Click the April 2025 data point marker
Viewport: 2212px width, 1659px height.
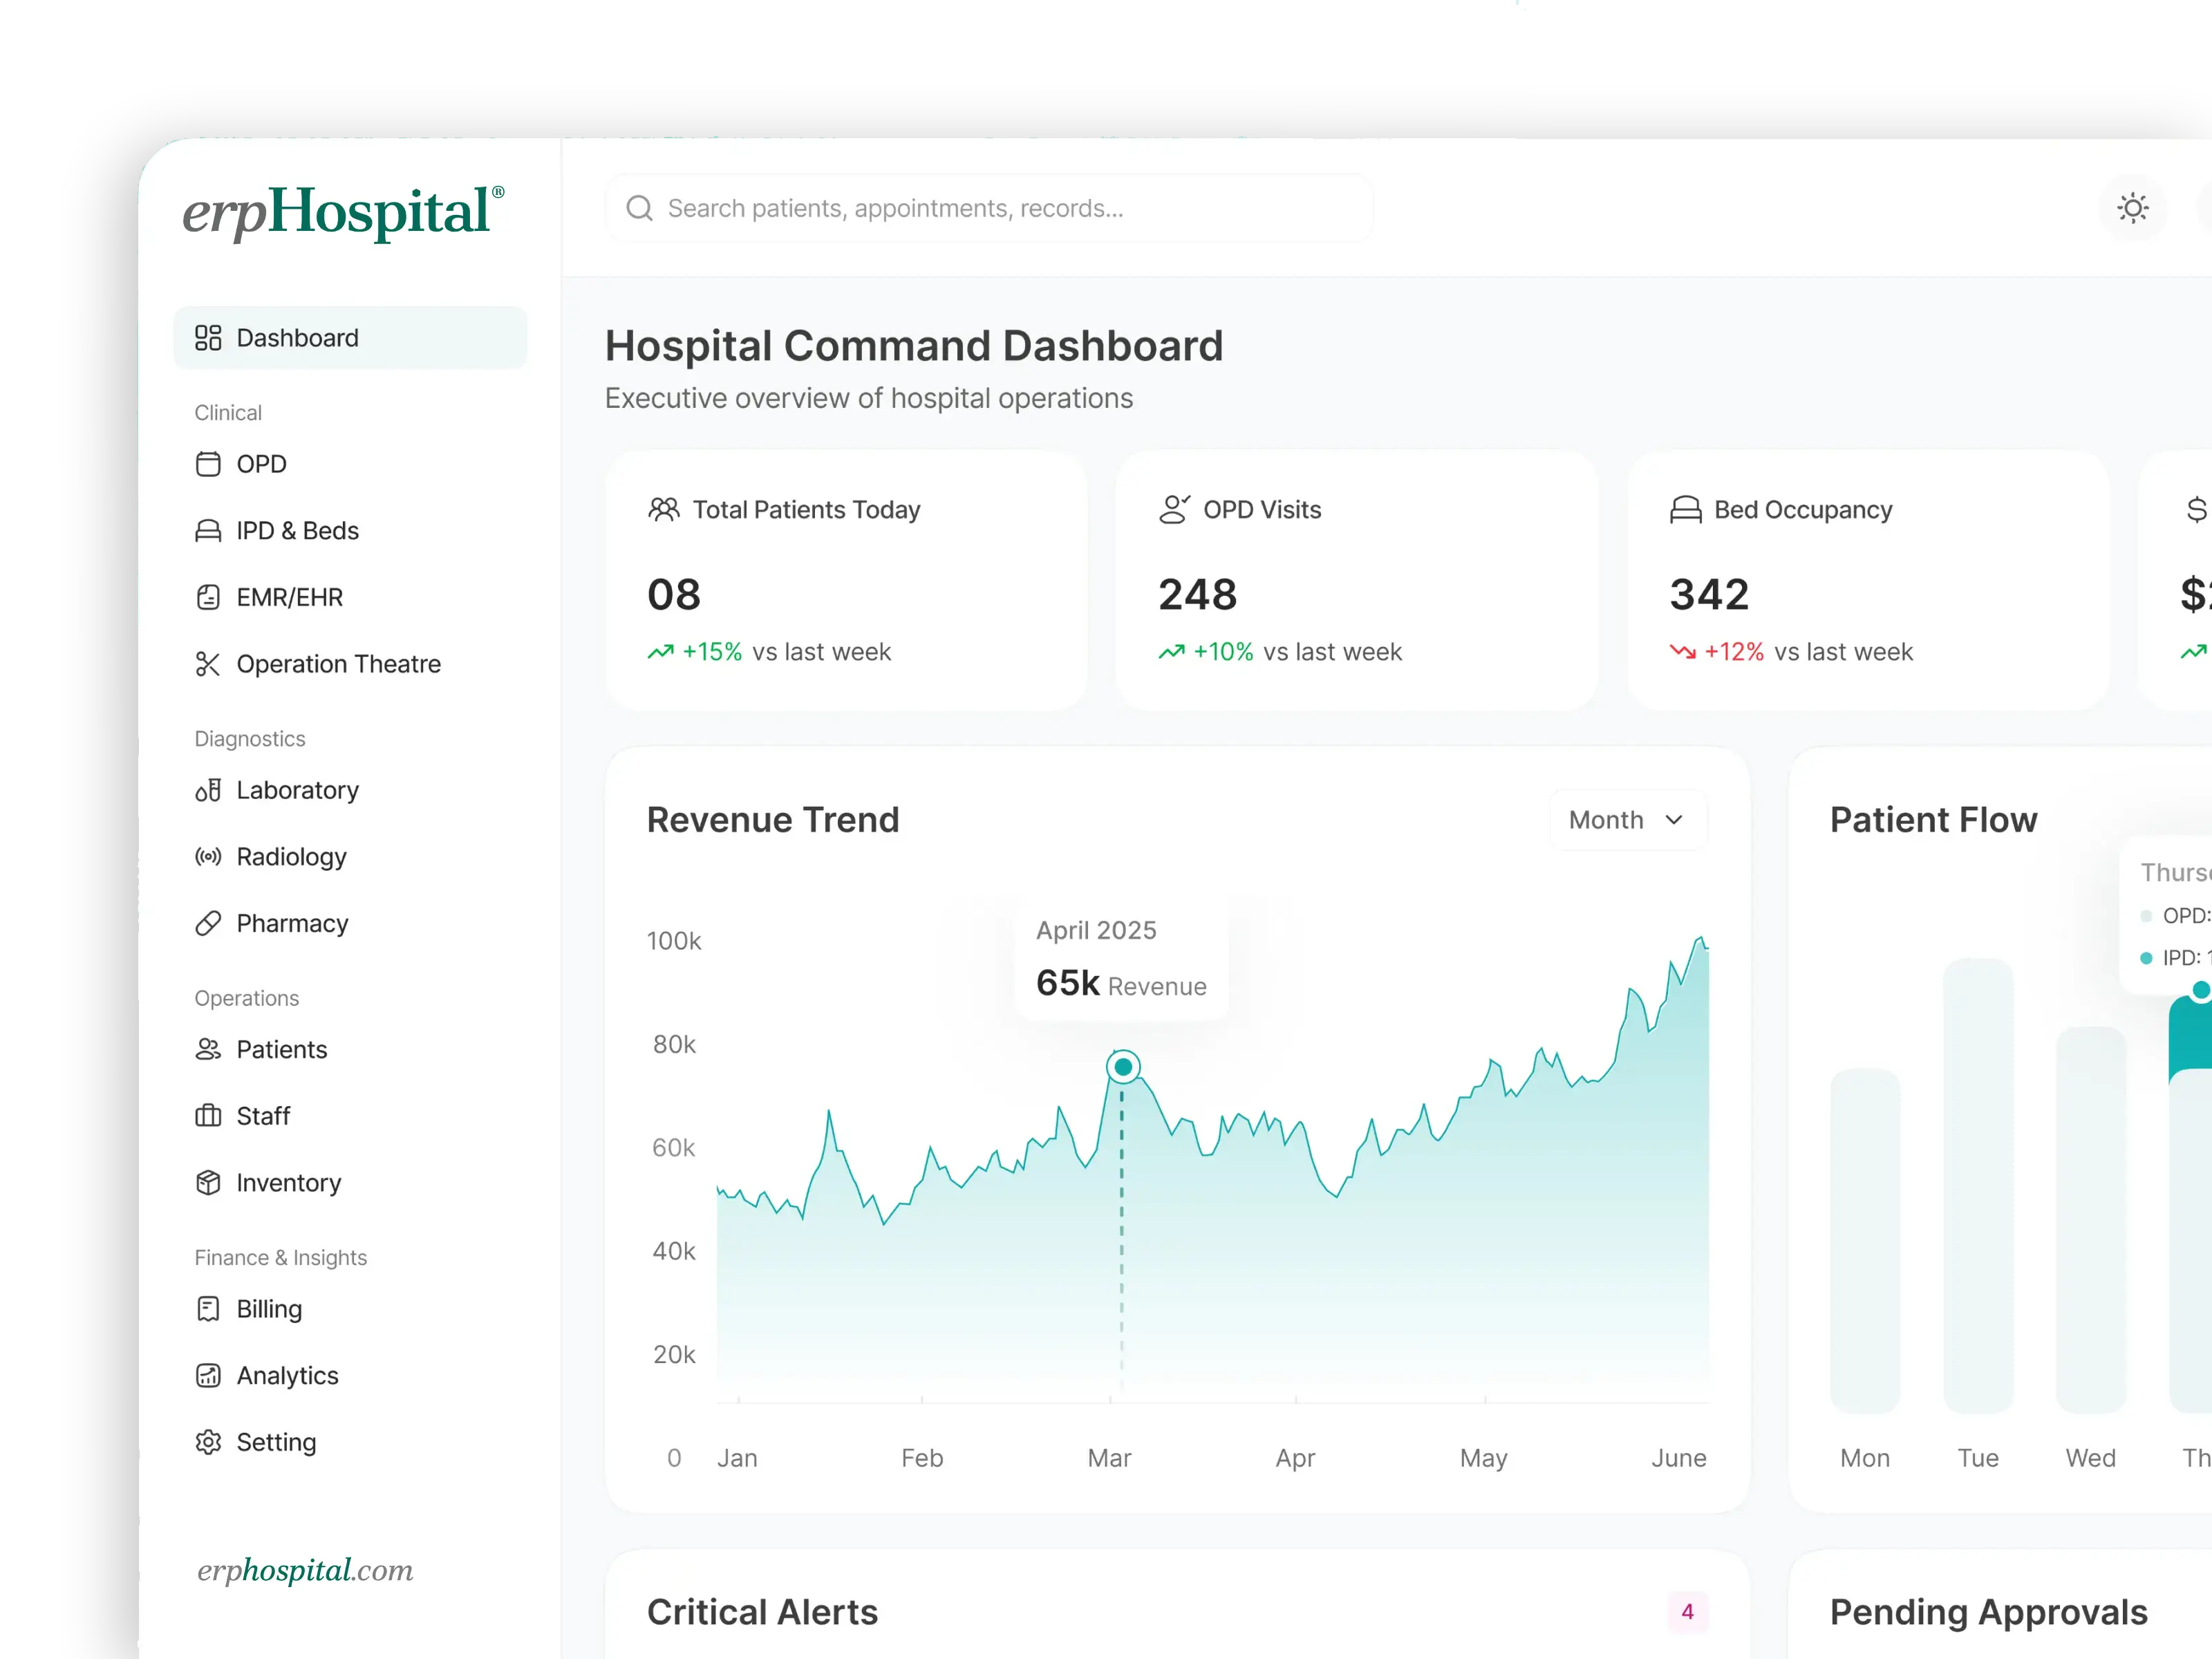[x=1123, y=1067]
